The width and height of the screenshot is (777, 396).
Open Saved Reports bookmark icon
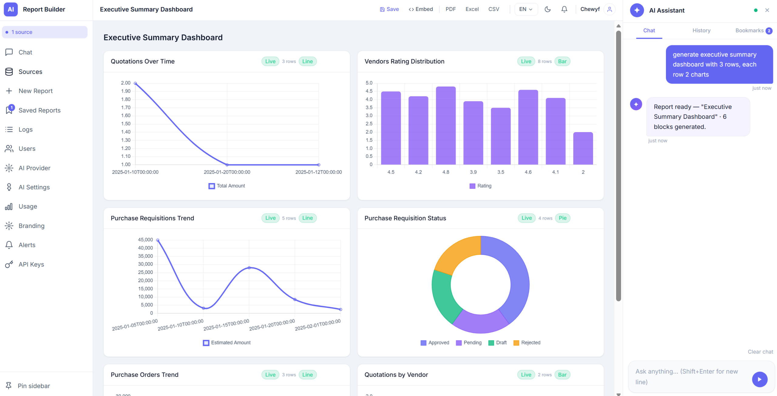pos(9,110)
